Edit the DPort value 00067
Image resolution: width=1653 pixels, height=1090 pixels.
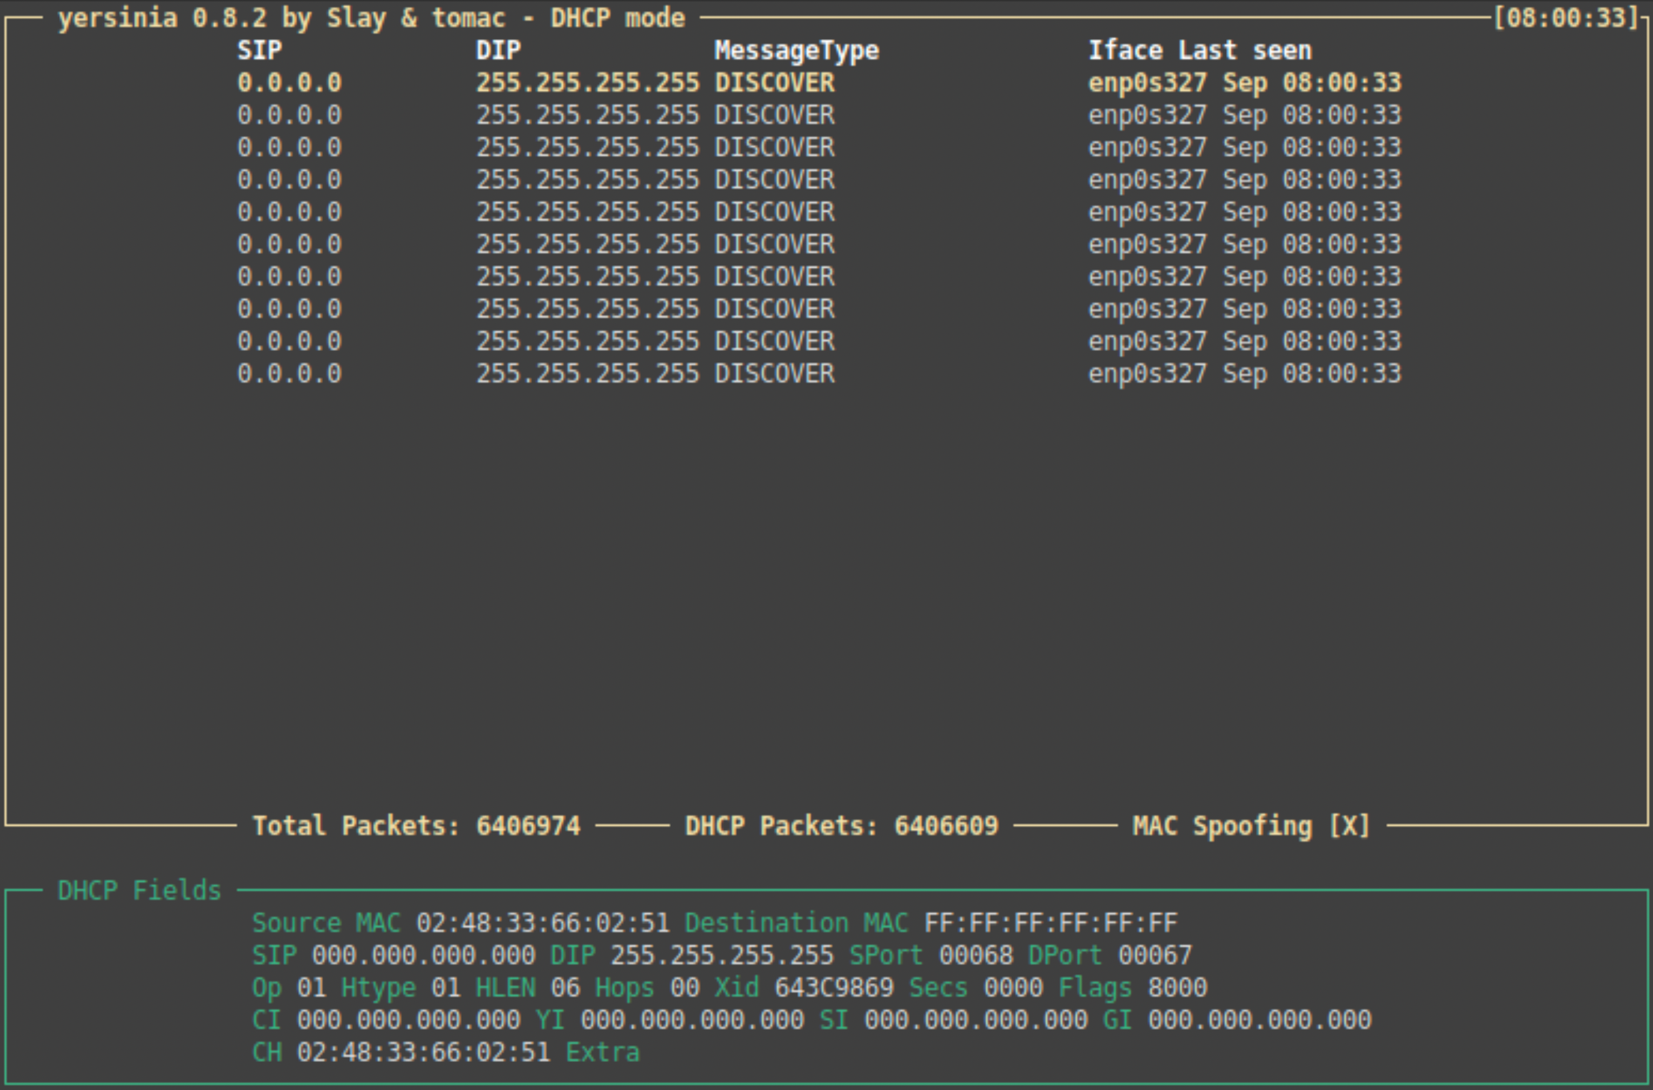(1155, 955)
